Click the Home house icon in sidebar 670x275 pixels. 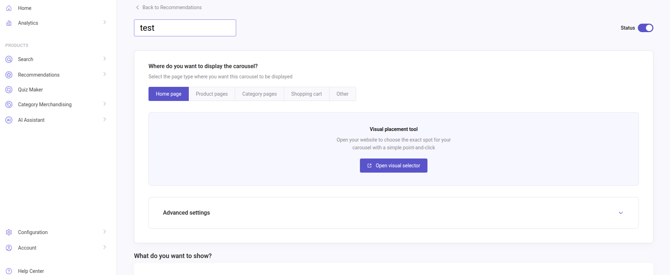pyautogui.click(x=9, y=8)
